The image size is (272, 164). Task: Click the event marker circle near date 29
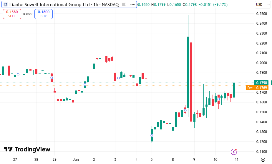coord(52,78)
